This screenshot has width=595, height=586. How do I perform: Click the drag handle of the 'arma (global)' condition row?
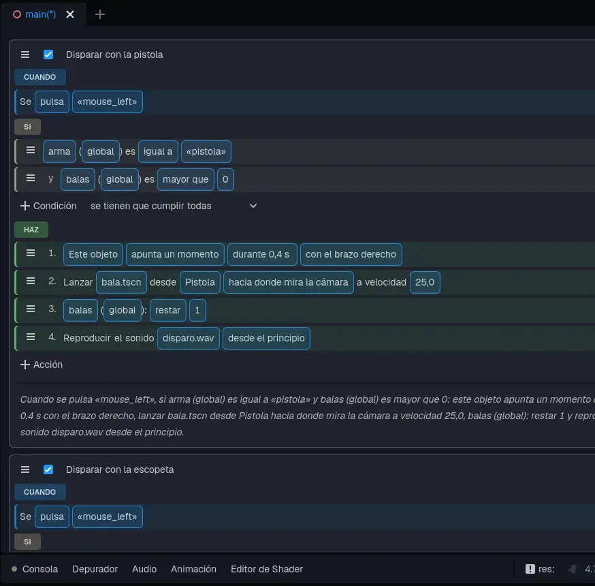point(31,151)
